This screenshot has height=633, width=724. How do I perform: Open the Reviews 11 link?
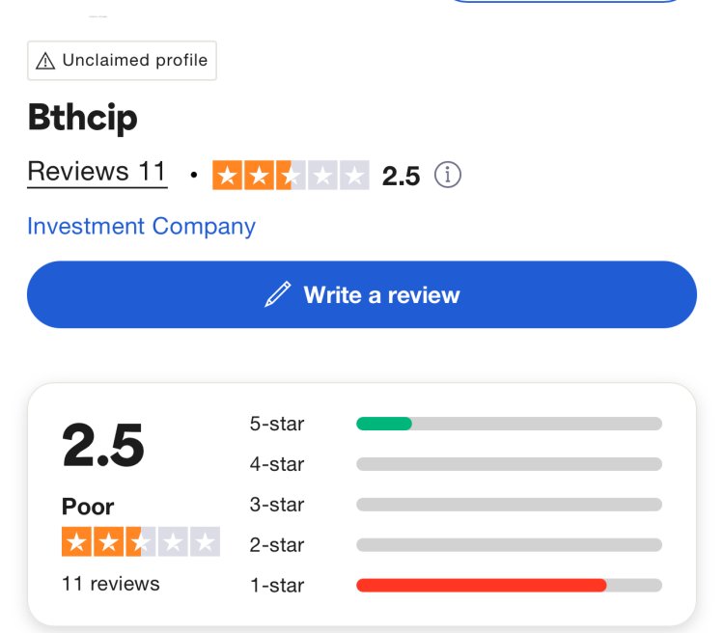tap(97, 172)
